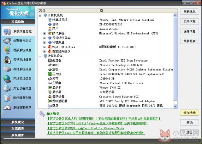
Task: Click the Wopti Utilities red logo icon
Action: click(x=50, y=47)
